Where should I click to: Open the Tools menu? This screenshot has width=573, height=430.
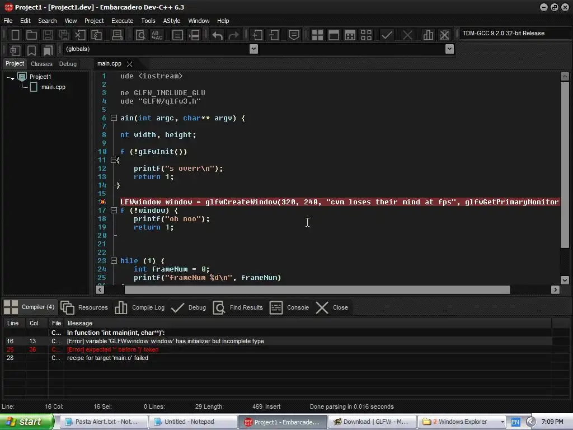pos(148,21)
